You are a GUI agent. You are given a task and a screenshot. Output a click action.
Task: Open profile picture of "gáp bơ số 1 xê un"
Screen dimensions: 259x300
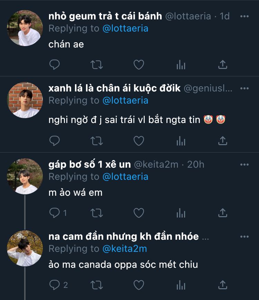pos(25,177)
